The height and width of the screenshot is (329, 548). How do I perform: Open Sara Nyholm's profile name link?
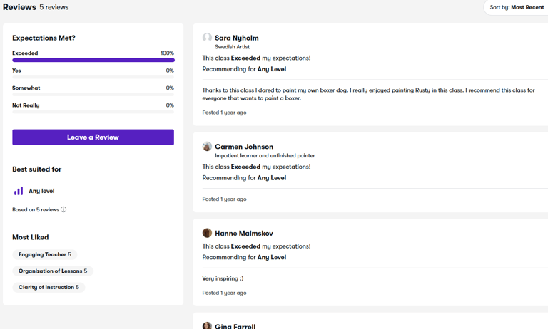coord(236,38)
